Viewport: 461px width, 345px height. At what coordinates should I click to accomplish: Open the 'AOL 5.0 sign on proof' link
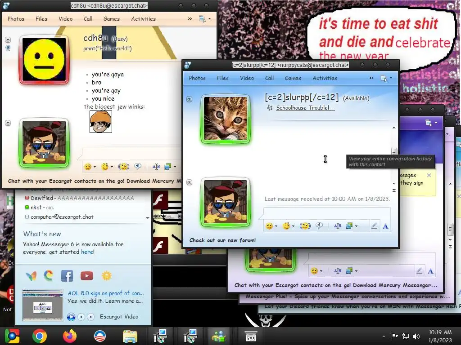point(105,293)
